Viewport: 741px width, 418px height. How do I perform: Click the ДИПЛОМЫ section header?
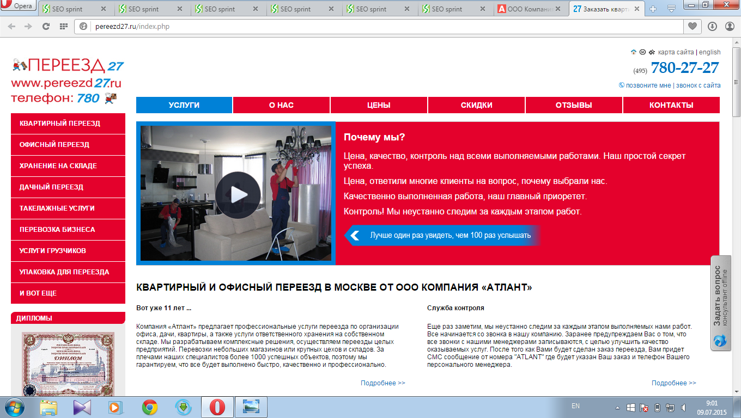[68, 318]
